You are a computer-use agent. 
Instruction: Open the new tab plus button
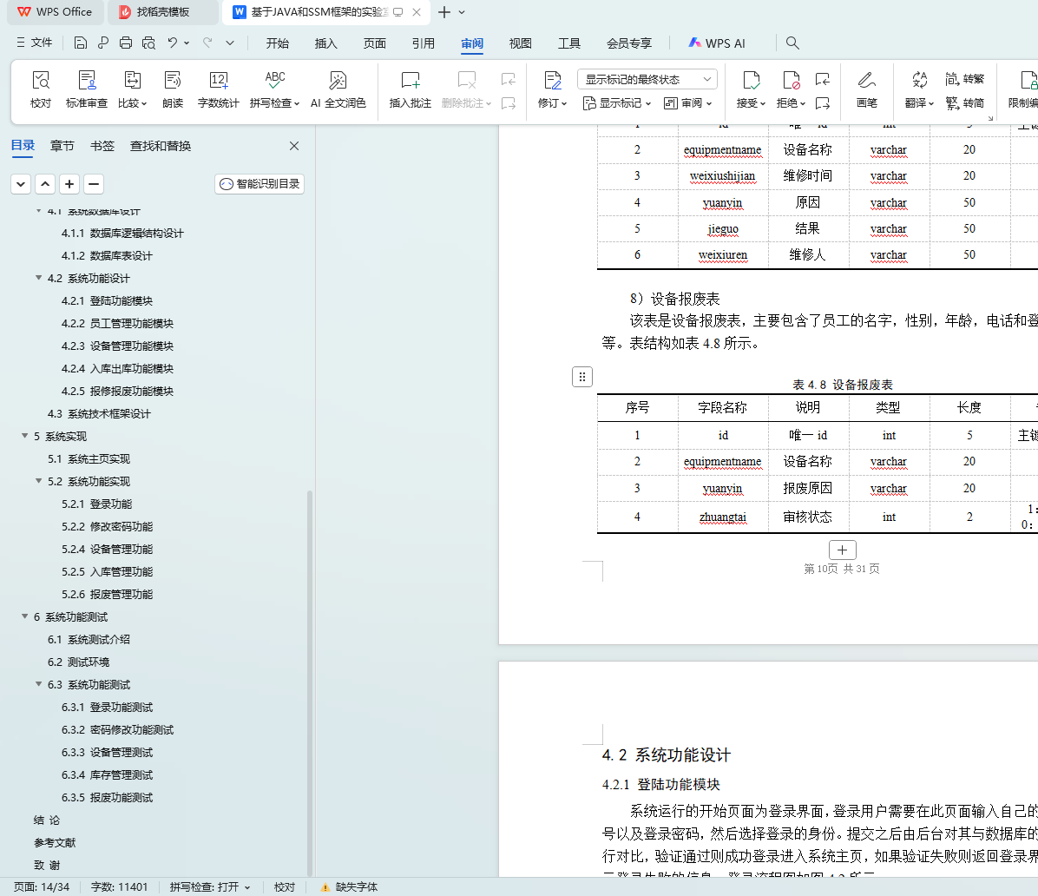[x=444, y=12]
